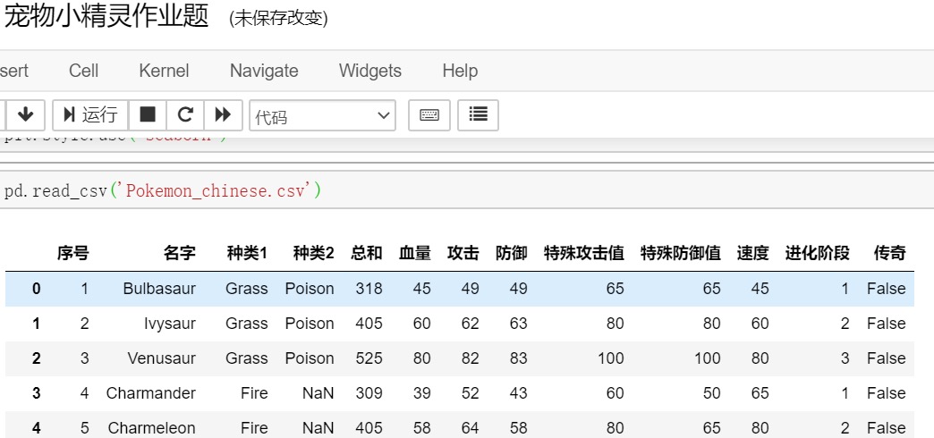Screen dimensions: 934x438
Task: Click Bulbasaur's Poison type cell
Action: pyautogui.click(x=310, y=289)
